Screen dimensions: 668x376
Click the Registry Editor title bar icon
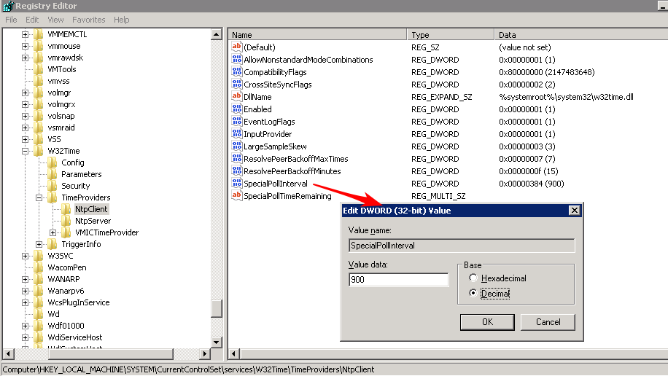click(7, 6)
